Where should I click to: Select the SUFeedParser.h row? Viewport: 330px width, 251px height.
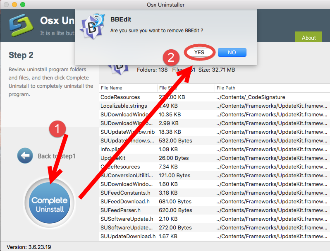tap(215, 210)
